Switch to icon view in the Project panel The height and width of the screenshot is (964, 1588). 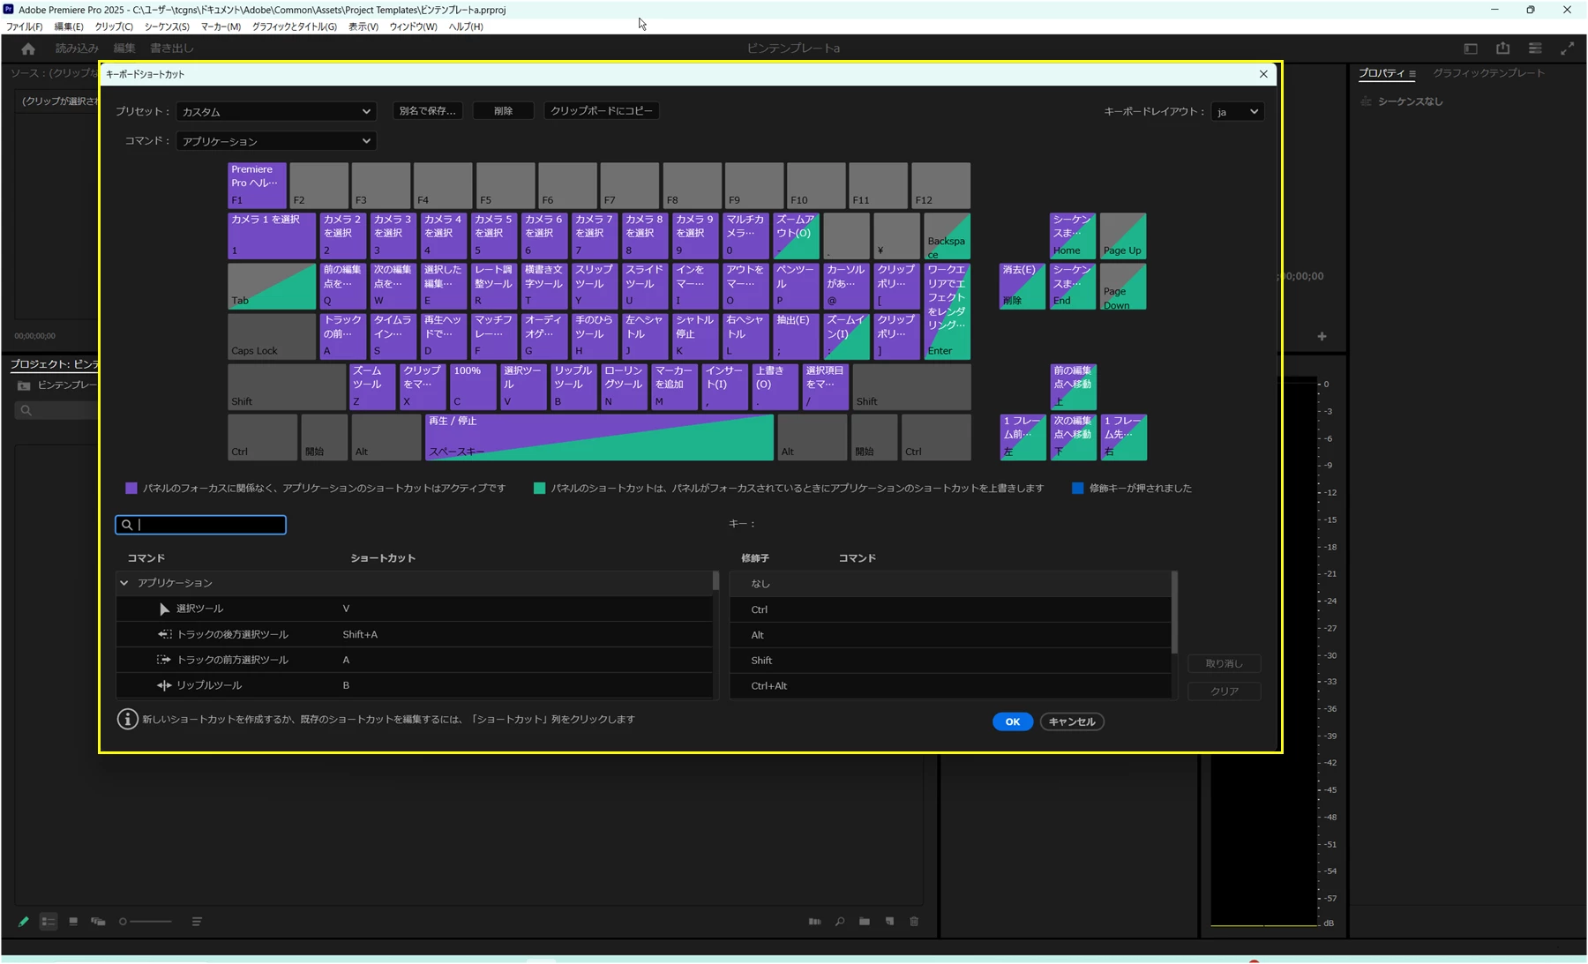[73, 922]
